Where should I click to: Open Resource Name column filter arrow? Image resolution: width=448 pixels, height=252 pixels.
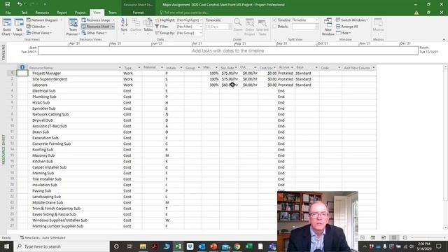120,68
